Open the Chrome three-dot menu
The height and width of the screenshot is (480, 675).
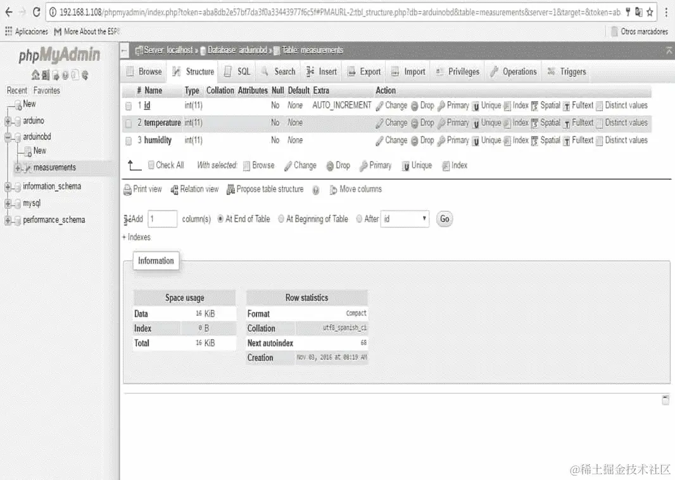coord(666,12)
